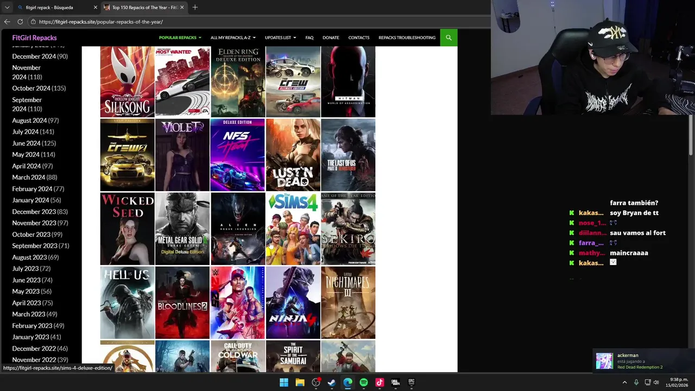Viewport: 695px width, 391px height.
Task: Open the Most Wanted game cover
Action: pyautogui.click(x=182, y=81)
